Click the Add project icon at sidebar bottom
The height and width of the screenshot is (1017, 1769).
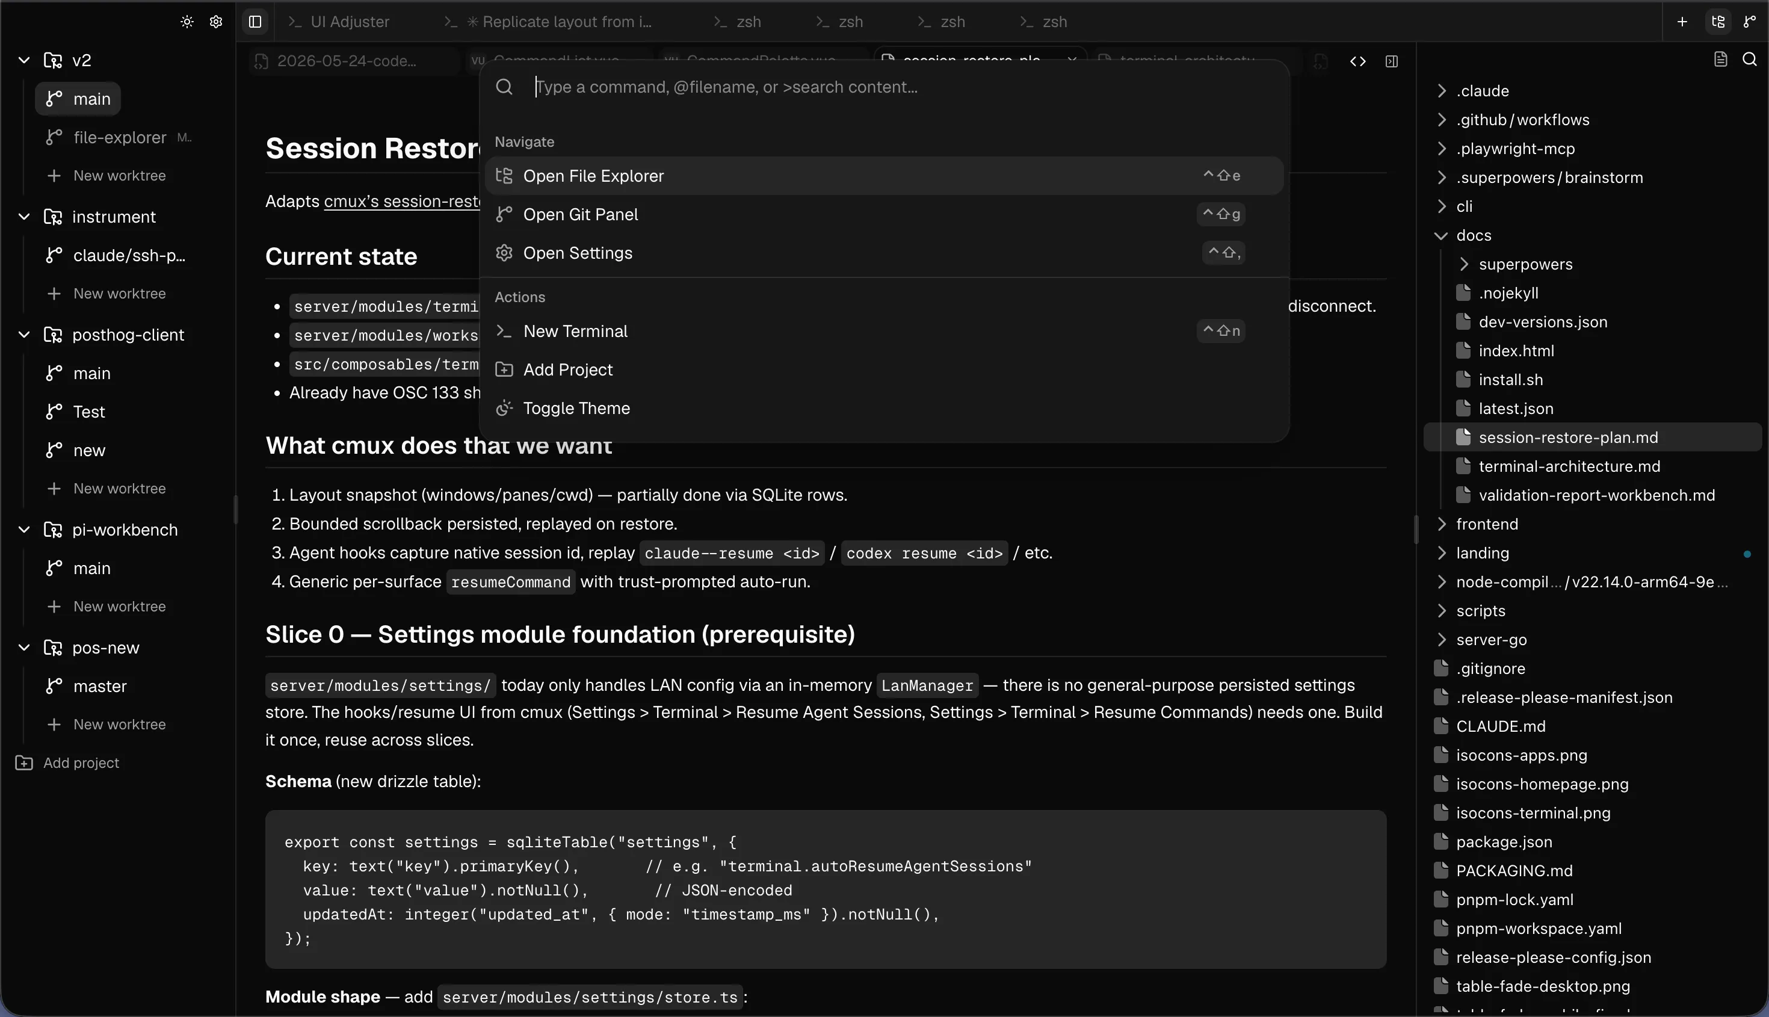[x=23, y=763]
